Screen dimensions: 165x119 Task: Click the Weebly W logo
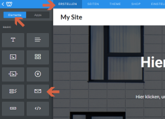point(9,4)
